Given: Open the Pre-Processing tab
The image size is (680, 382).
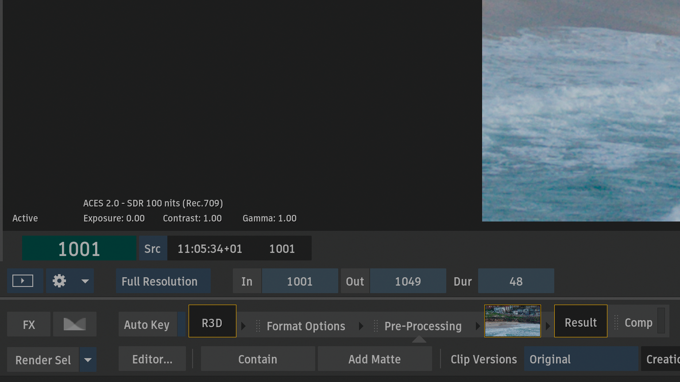Looking at the screenshot, I should point(423,326).
